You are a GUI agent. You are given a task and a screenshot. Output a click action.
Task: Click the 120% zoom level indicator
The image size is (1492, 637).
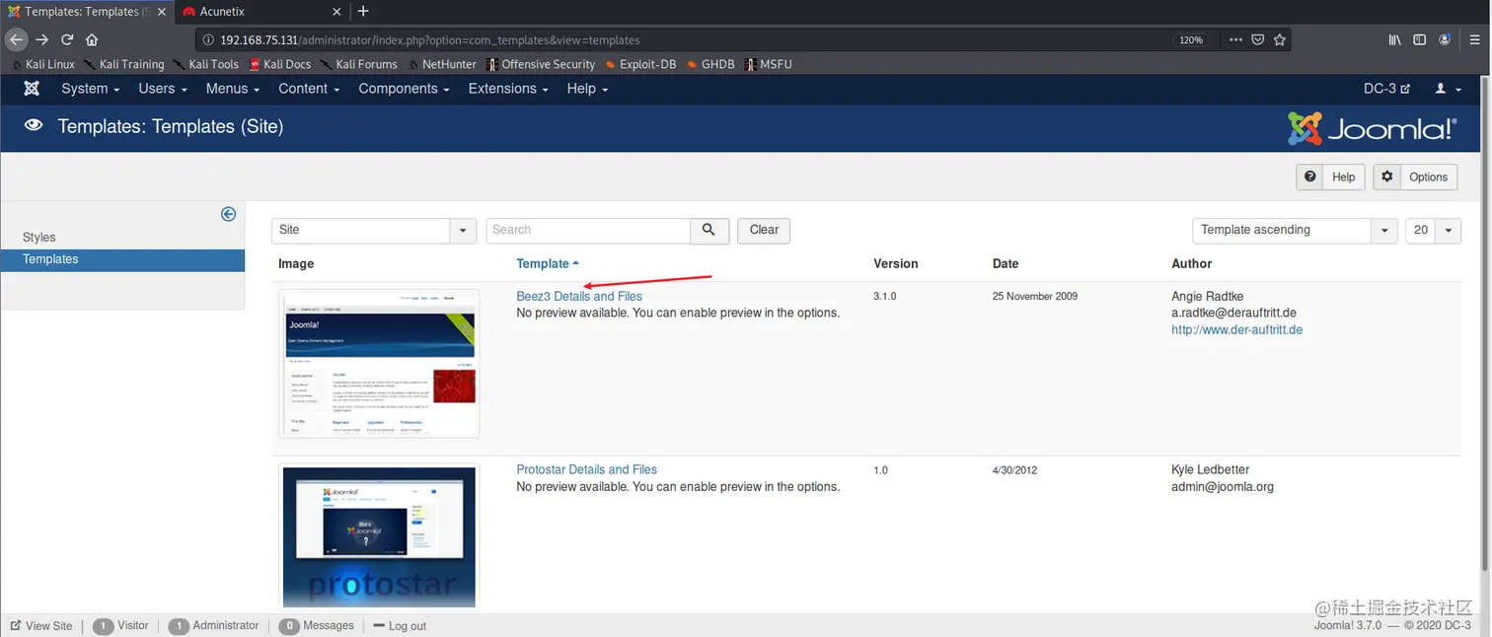click(x=1191, y=40)
